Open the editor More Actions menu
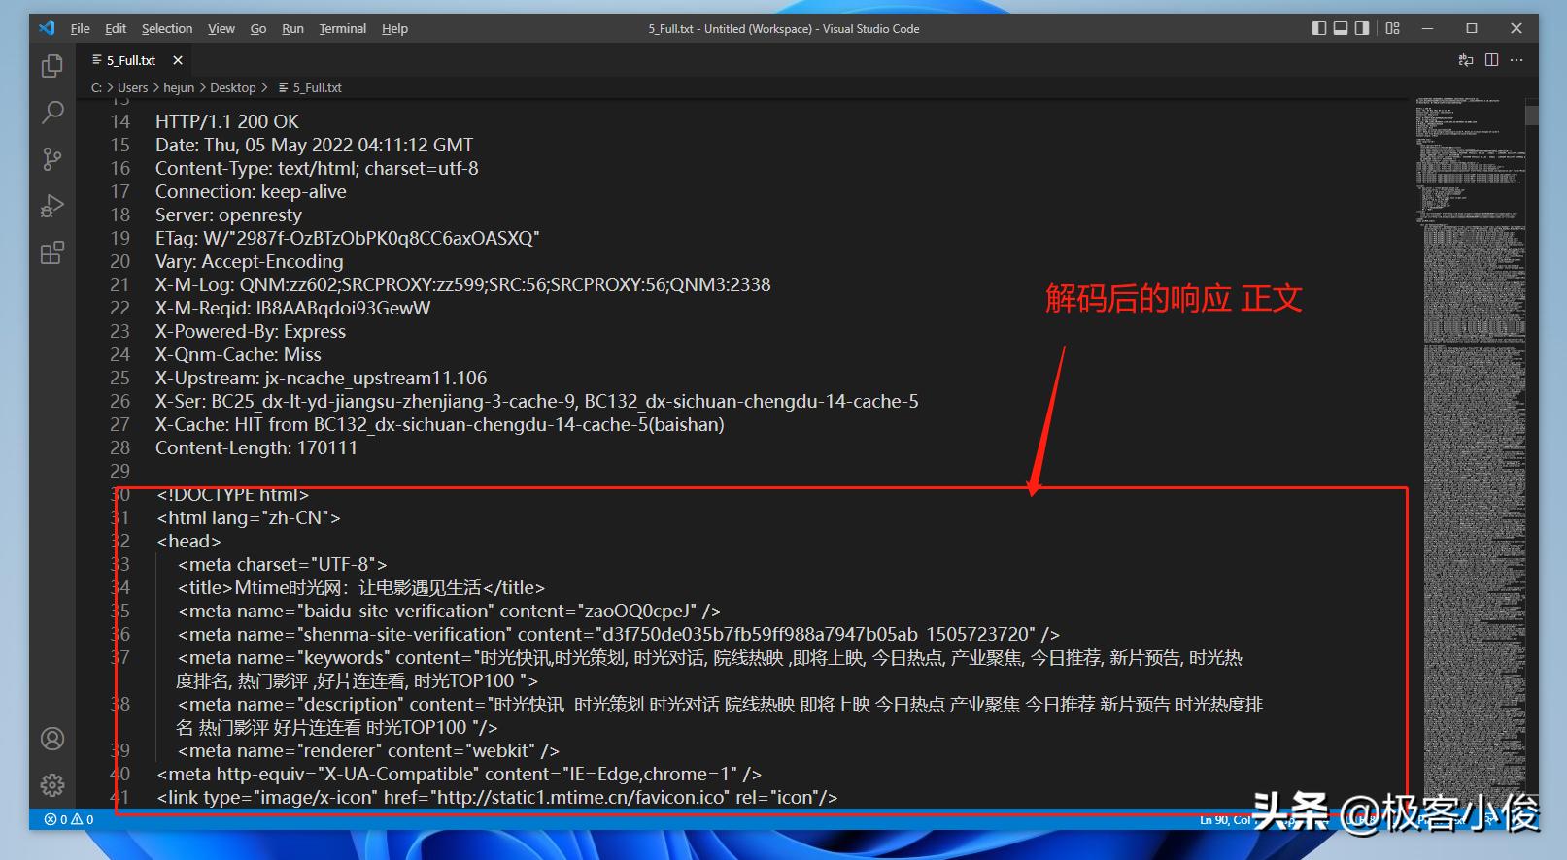Image resolution: width=1567 pixels, height=860 pixels. click(x=1517, y=60)
